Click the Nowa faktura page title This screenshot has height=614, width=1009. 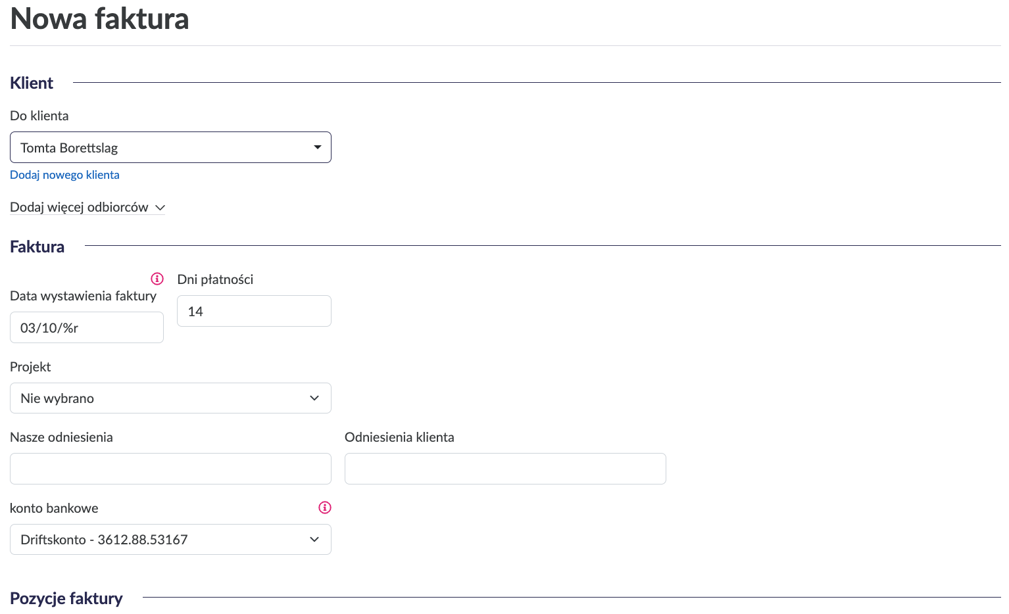coord(99,18)
